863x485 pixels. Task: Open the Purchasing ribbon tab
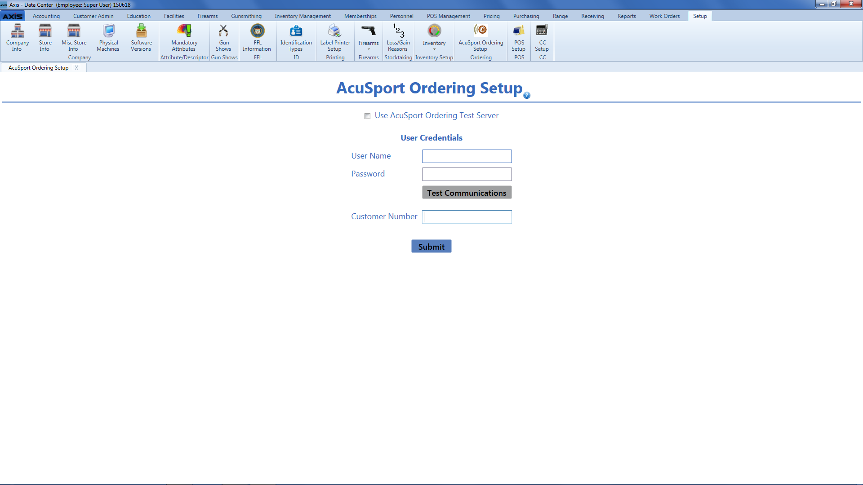click(526, 16)
